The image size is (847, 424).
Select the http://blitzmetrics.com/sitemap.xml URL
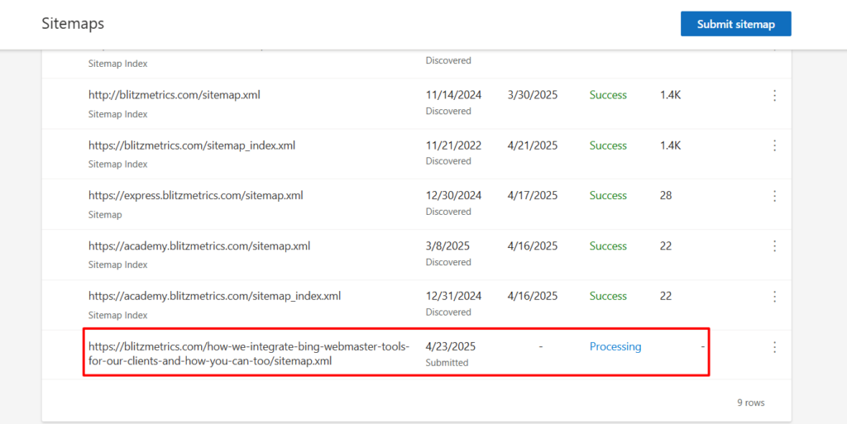click(x=174, y=95)
